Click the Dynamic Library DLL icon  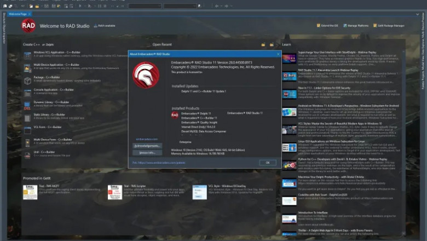point(27,106)
